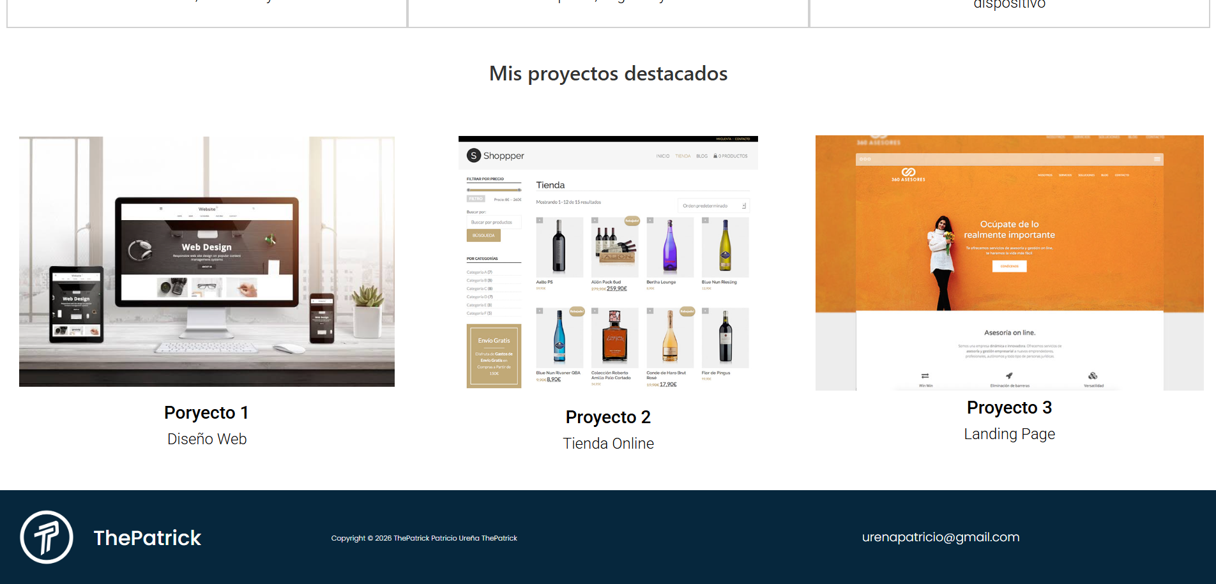The image size is (1216, 584).
Task: Click the hamburger menu icon in project 3 preview
Action: coord(1157,159)
